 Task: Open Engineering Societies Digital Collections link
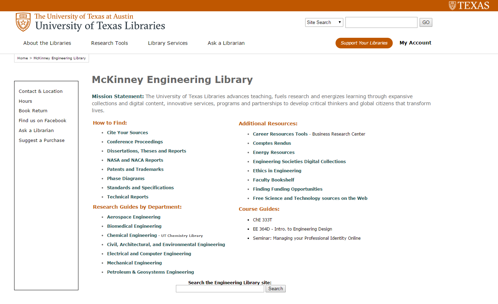(x=299, y=161)
